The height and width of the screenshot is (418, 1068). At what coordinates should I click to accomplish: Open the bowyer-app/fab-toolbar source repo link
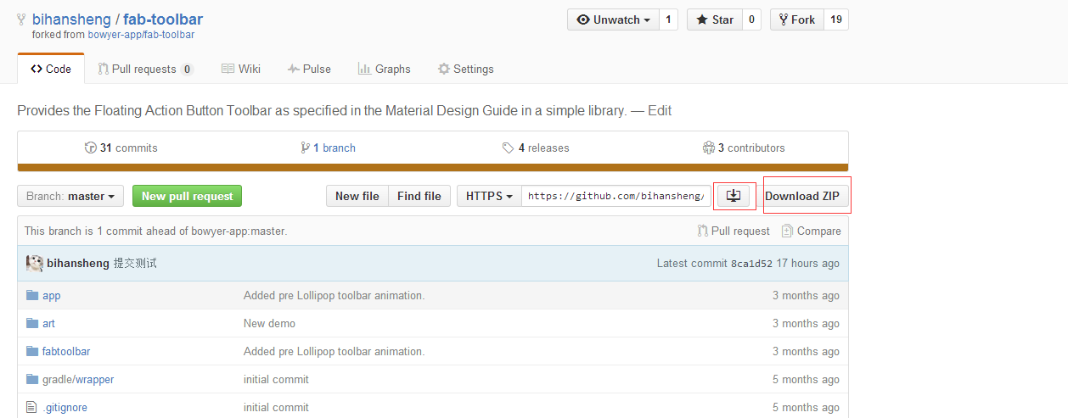click(x=141, y=35)
